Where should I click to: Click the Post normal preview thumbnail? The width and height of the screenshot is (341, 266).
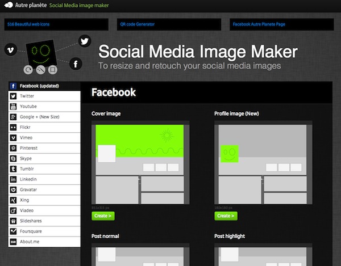coord(140,255)
